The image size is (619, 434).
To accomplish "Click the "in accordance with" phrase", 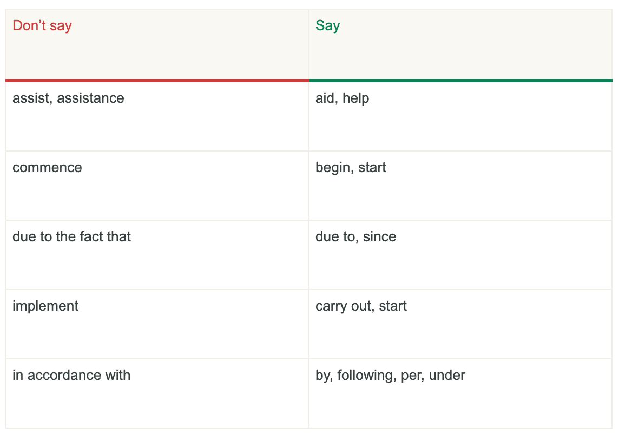I will point(71,375).
